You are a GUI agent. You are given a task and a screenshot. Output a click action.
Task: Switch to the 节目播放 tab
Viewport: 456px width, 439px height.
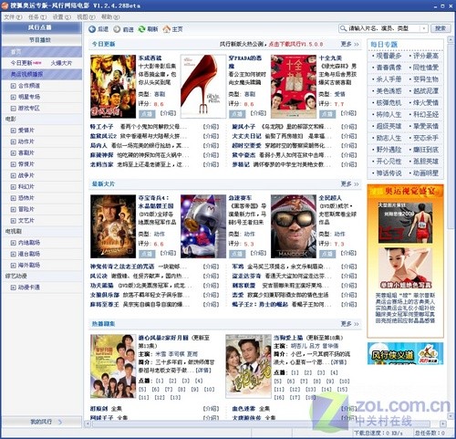41,40
